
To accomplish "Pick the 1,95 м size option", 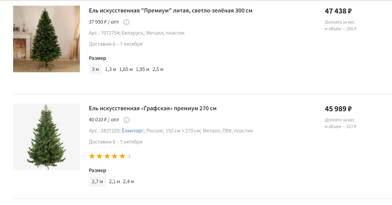I will [x=143, y=70].
